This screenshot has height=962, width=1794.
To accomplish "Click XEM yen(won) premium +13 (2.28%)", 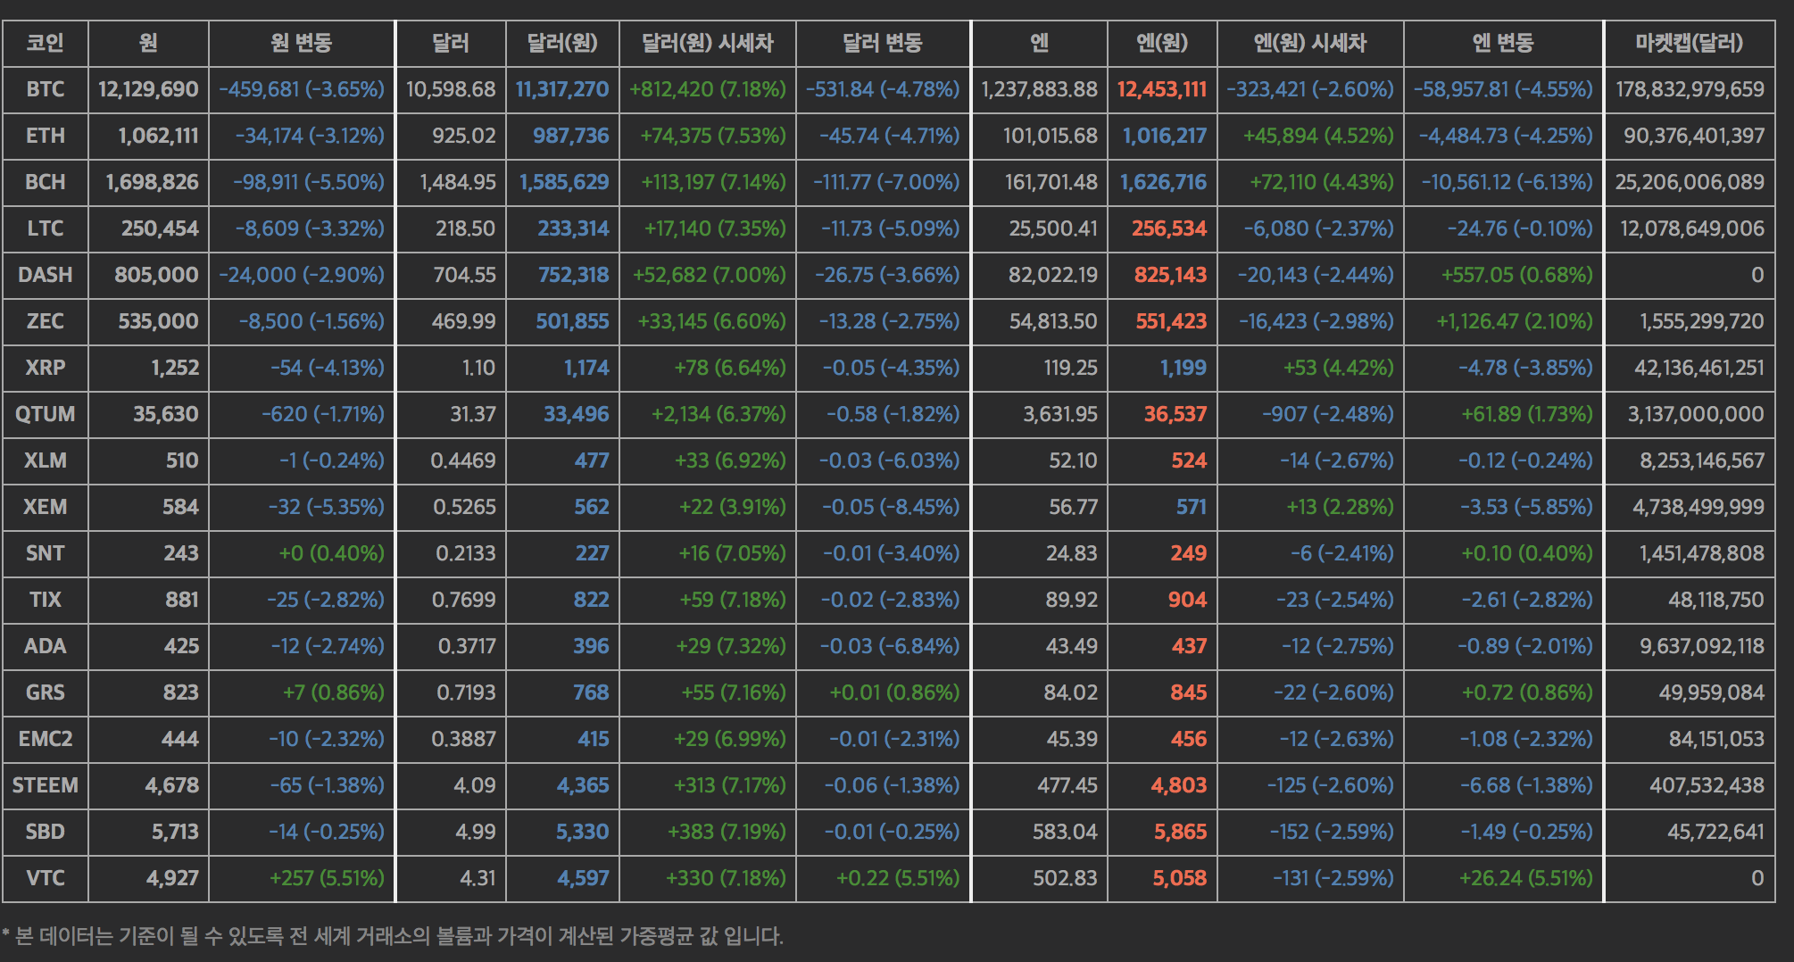I will [x=1340, y=507].
